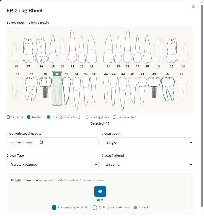This screenshot has width=204, height=216.
Task: Click the Selected legend box
Action: click(x=8, y=117)
